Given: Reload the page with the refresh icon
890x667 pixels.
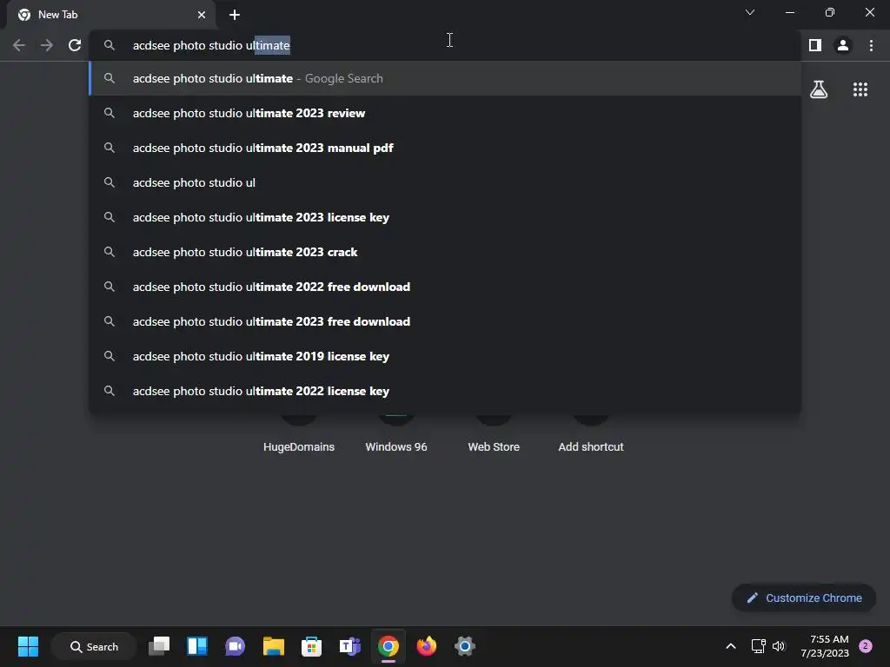Looking at the screenshot, I should (x=75, y=45).
